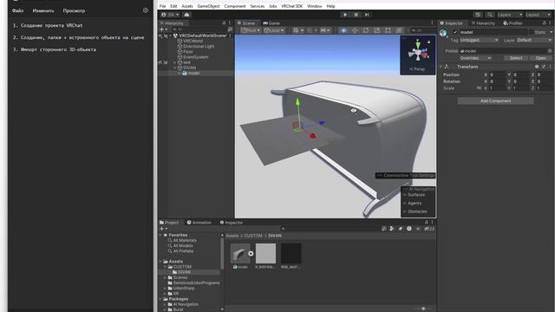Select the model asset thumbnail

(x=240, y=253)
